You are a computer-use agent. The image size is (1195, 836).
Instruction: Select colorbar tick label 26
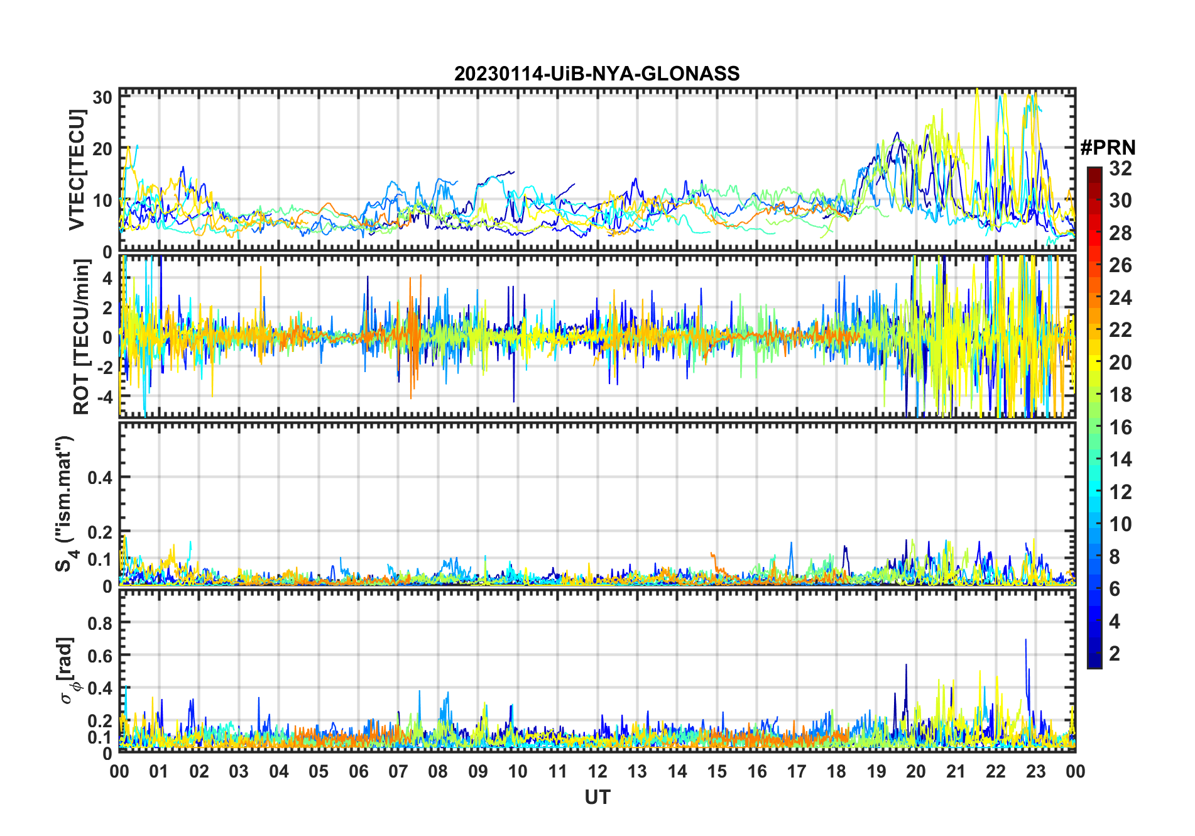click(x=1120, y=265)
